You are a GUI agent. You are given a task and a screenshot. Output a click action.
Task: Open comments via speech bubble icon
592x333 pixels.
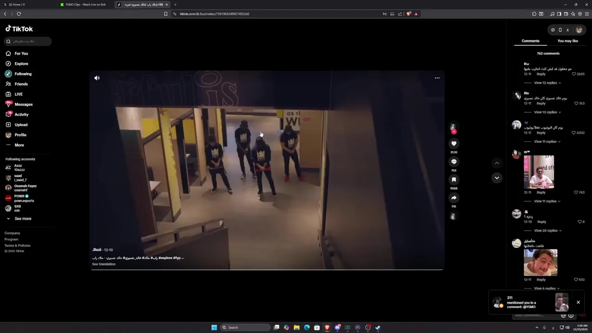(454, 162)
